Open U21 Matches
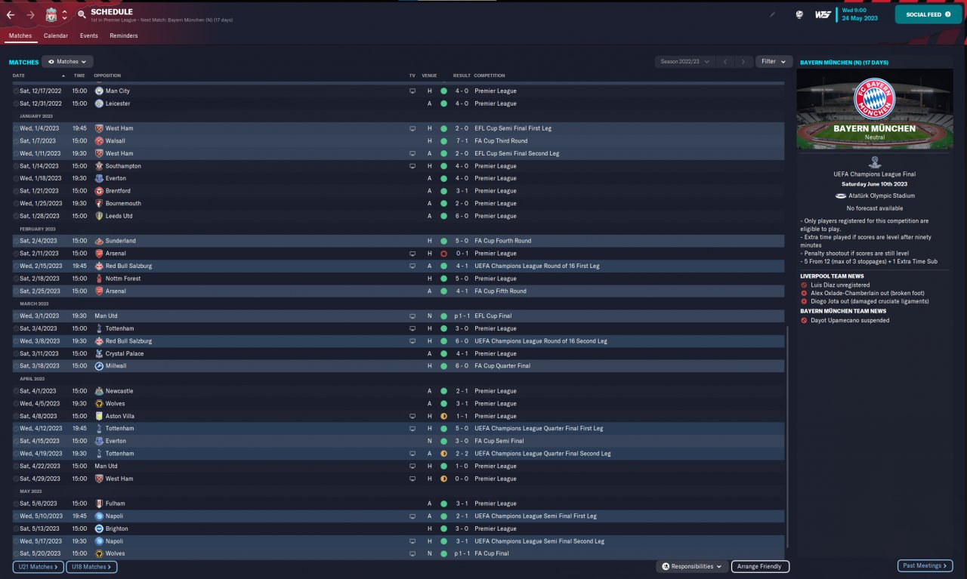This screenshot has height=579, width=967. tap(38, 566)
